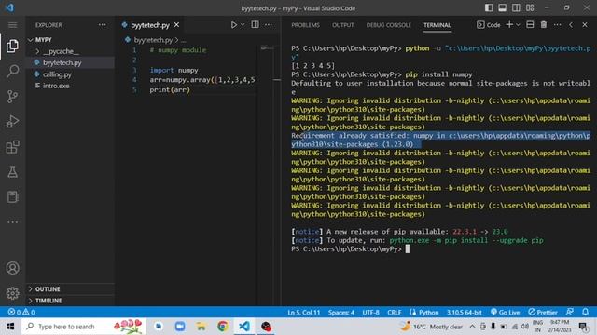Toggle bottom panel layout icon
The width and height of the screenshot is (597, 335).
502,8
